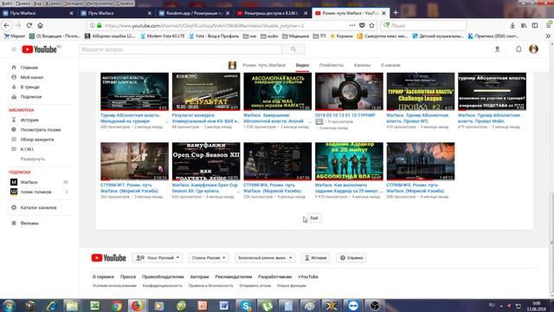This screenshot has height=312, width=554.
Task: Bookmark this page with the star
Action: [x=371, y=25]
